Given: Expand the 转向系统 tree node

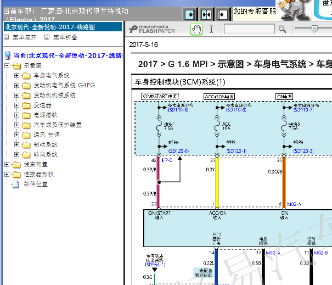Looking at the screenshot, I should point(16,154).
